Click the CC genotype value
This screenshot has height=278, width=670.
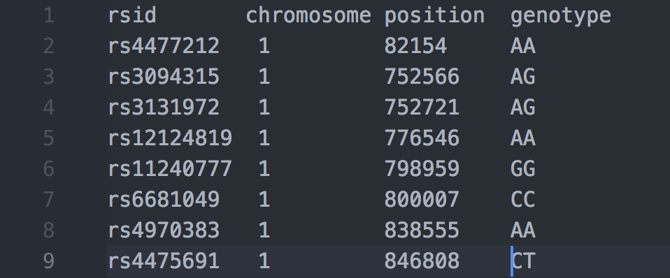coord(522,200)
